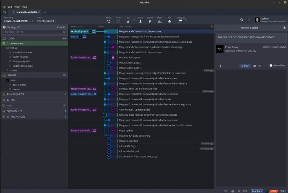The width and height of the screenshot is (288, 193).
Task: Expand the GITHUB ACTIONS section
Action: tap(34, 117)
